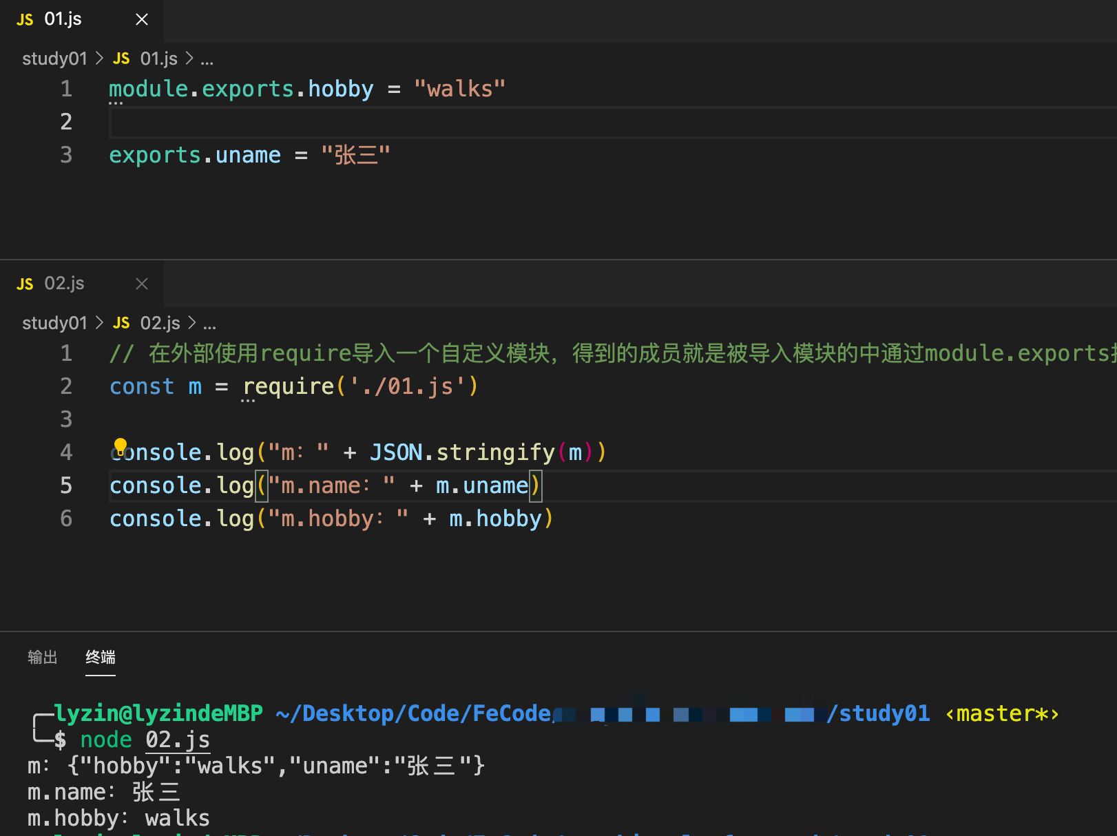Click the "m.hobby: " string on line 6
The height and width of the screenshot is (836, 1117).
(x=338, y=519)
